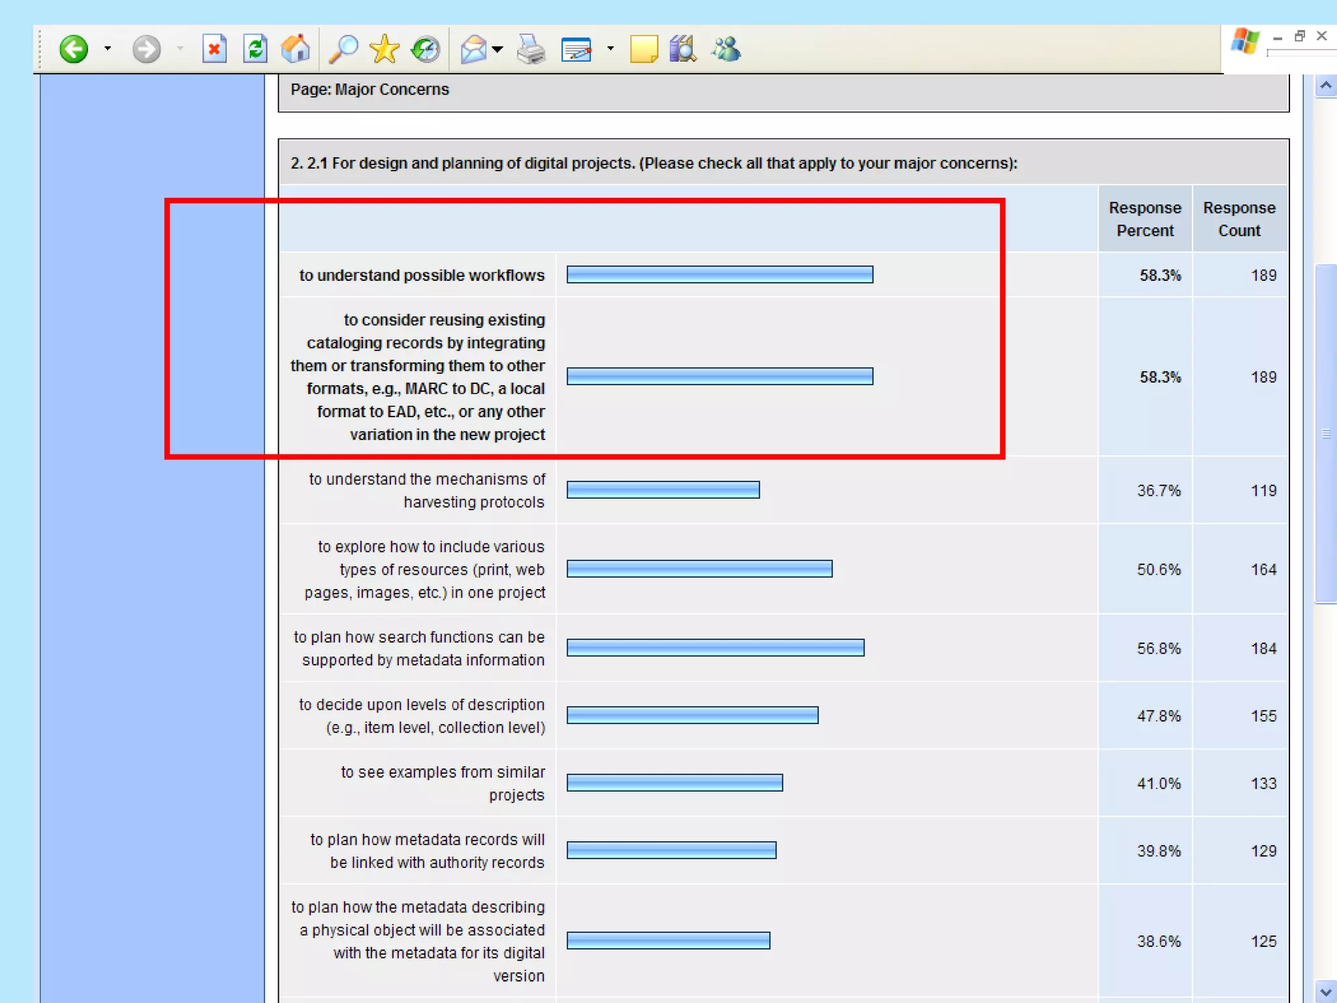Image resolution: width=1337 pixels, height=1003 pixels.
Task: Open the Research books icon
Action: click(x=684, y=49)
